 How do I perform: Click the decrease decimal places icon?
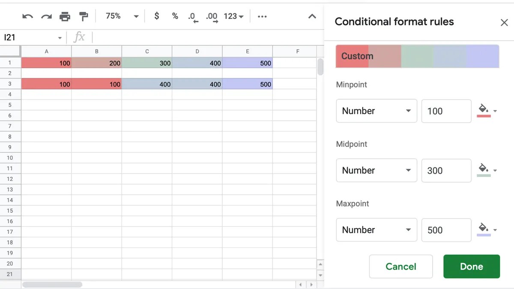click(192, 16)
